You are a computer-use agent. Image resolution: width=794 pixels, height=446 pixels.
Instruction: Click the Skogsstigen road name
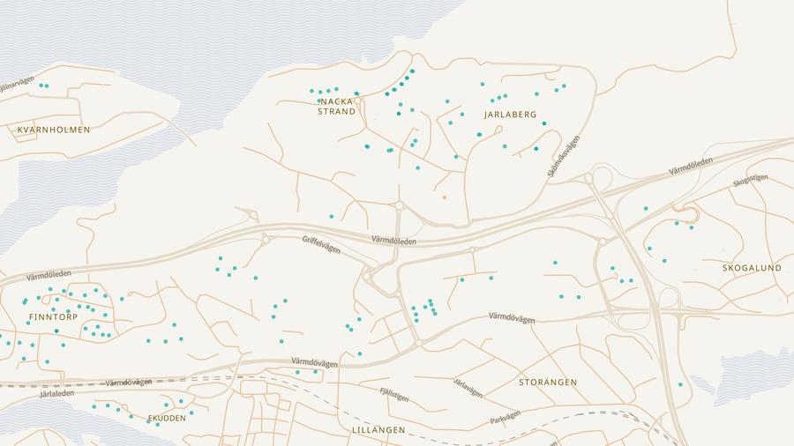coord(750,181)
